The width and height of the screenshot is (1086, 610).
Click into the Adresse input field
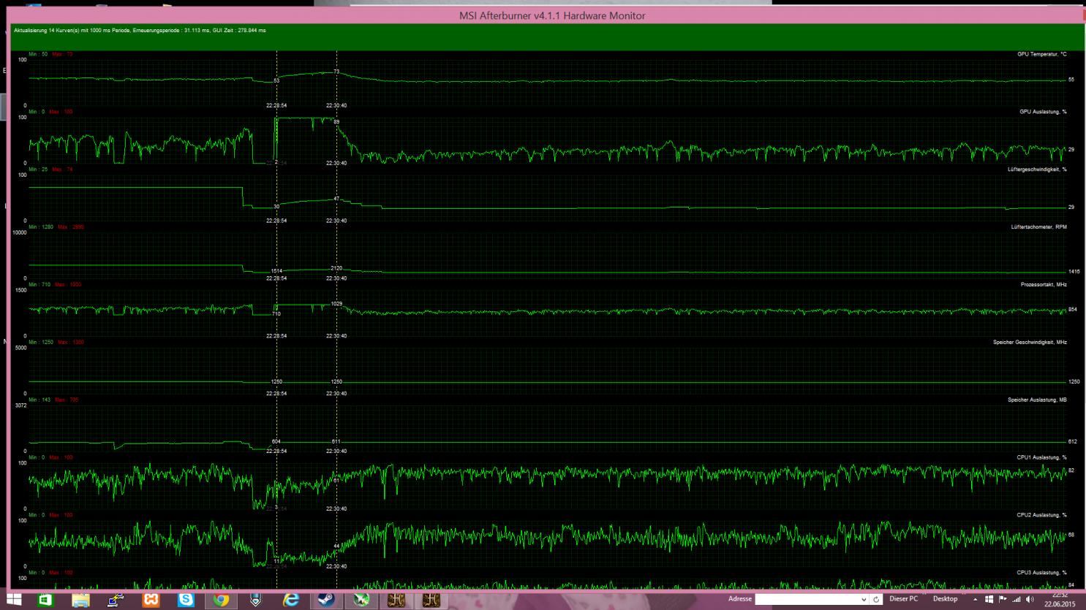click(807, 599)
